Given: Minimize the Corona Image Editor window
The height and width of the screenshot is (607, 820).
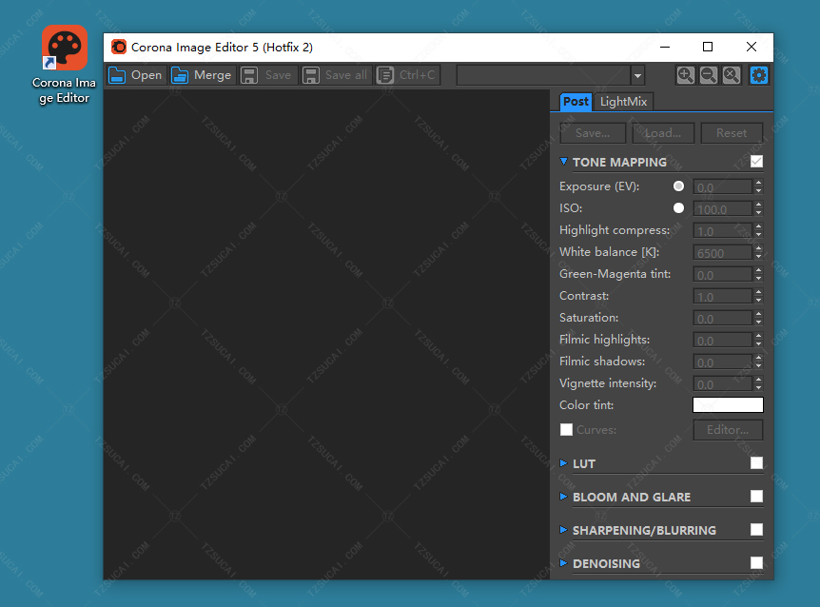Looking at the screenshot, I should coord(665,47).
